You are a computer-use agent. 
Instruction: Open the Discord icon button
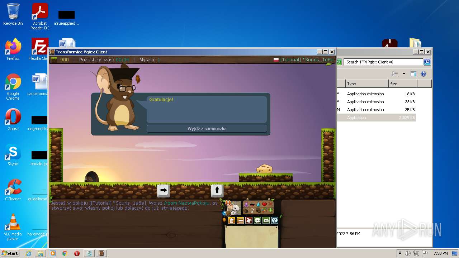pyautogui.click(x=266, y=220)
